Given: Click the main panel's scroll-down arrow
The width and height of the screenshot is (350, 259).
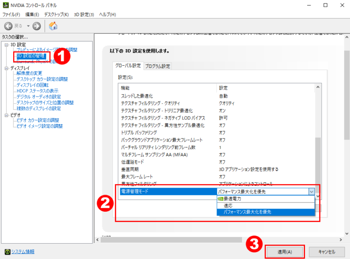Looking at the screenshot, I should point(346,234).
